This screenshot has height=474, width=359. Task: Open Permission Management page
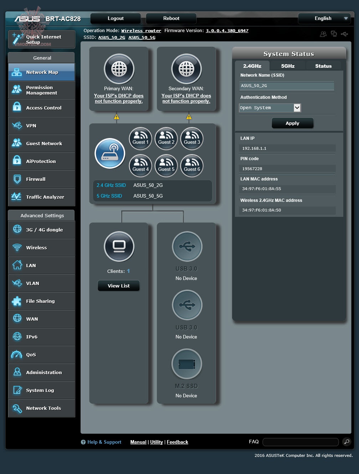coord(42,90)
